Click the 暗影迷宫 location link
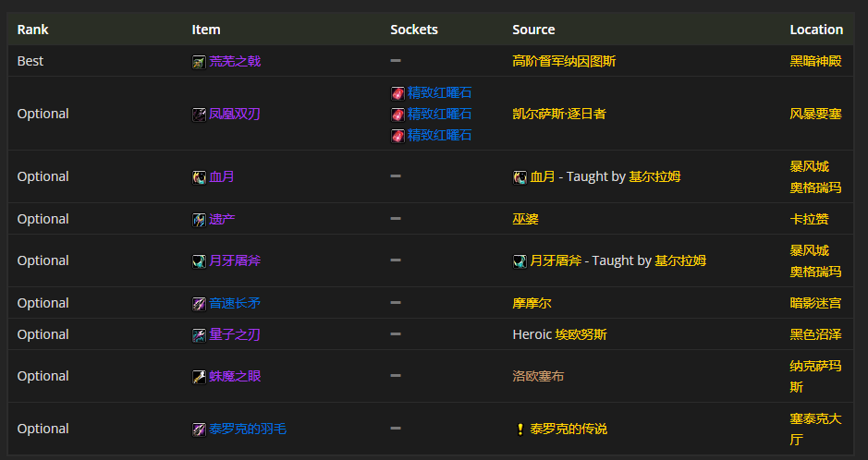This screenshot has height=460, width=868. (x=815, y=303)
